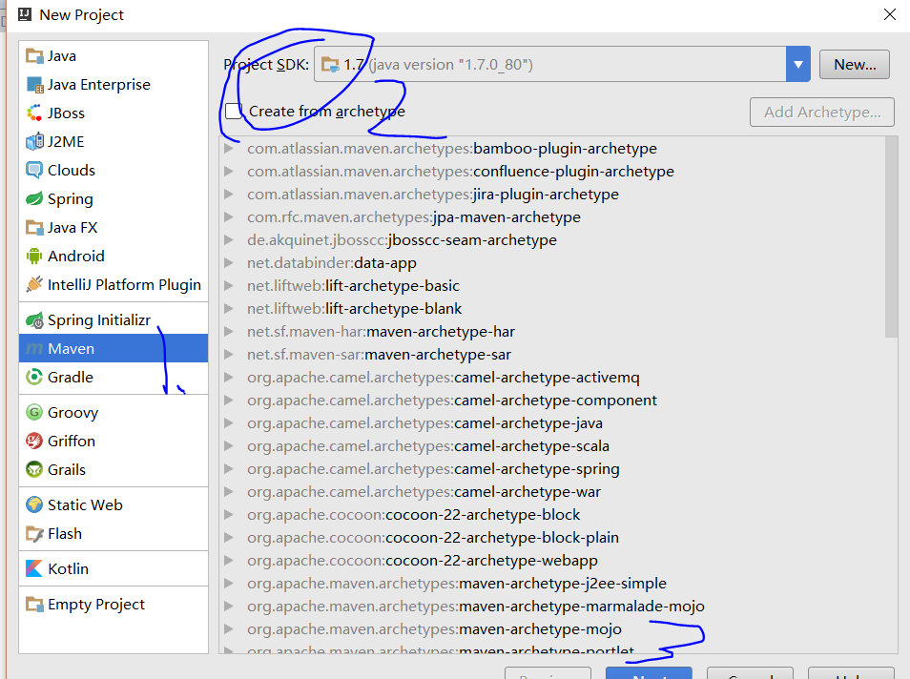This screenshot has height=679, width=910.
Task: Close the New Project dialog
Action: coord(890,14)
